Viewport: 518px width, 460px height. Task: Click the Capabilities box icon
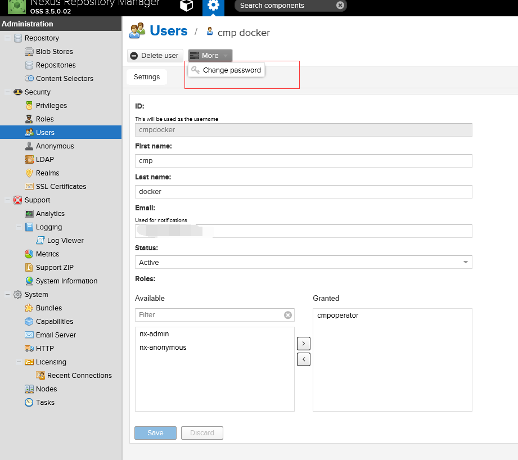29,321
